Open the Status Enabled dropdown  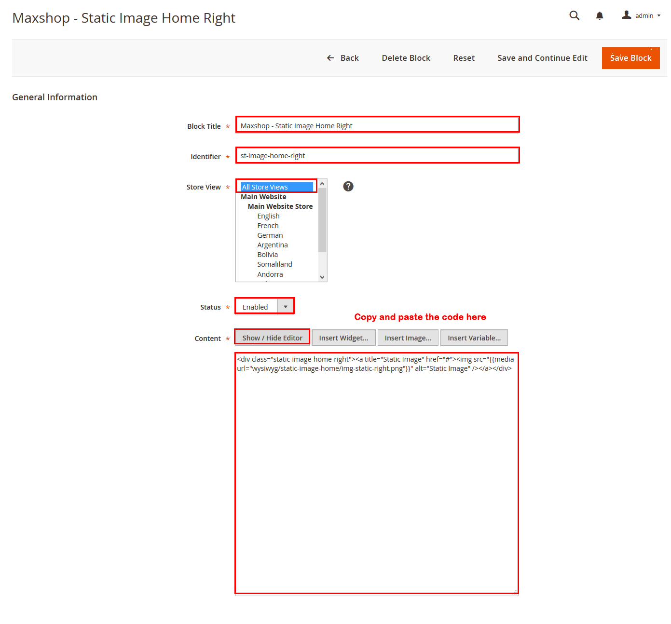264,306
